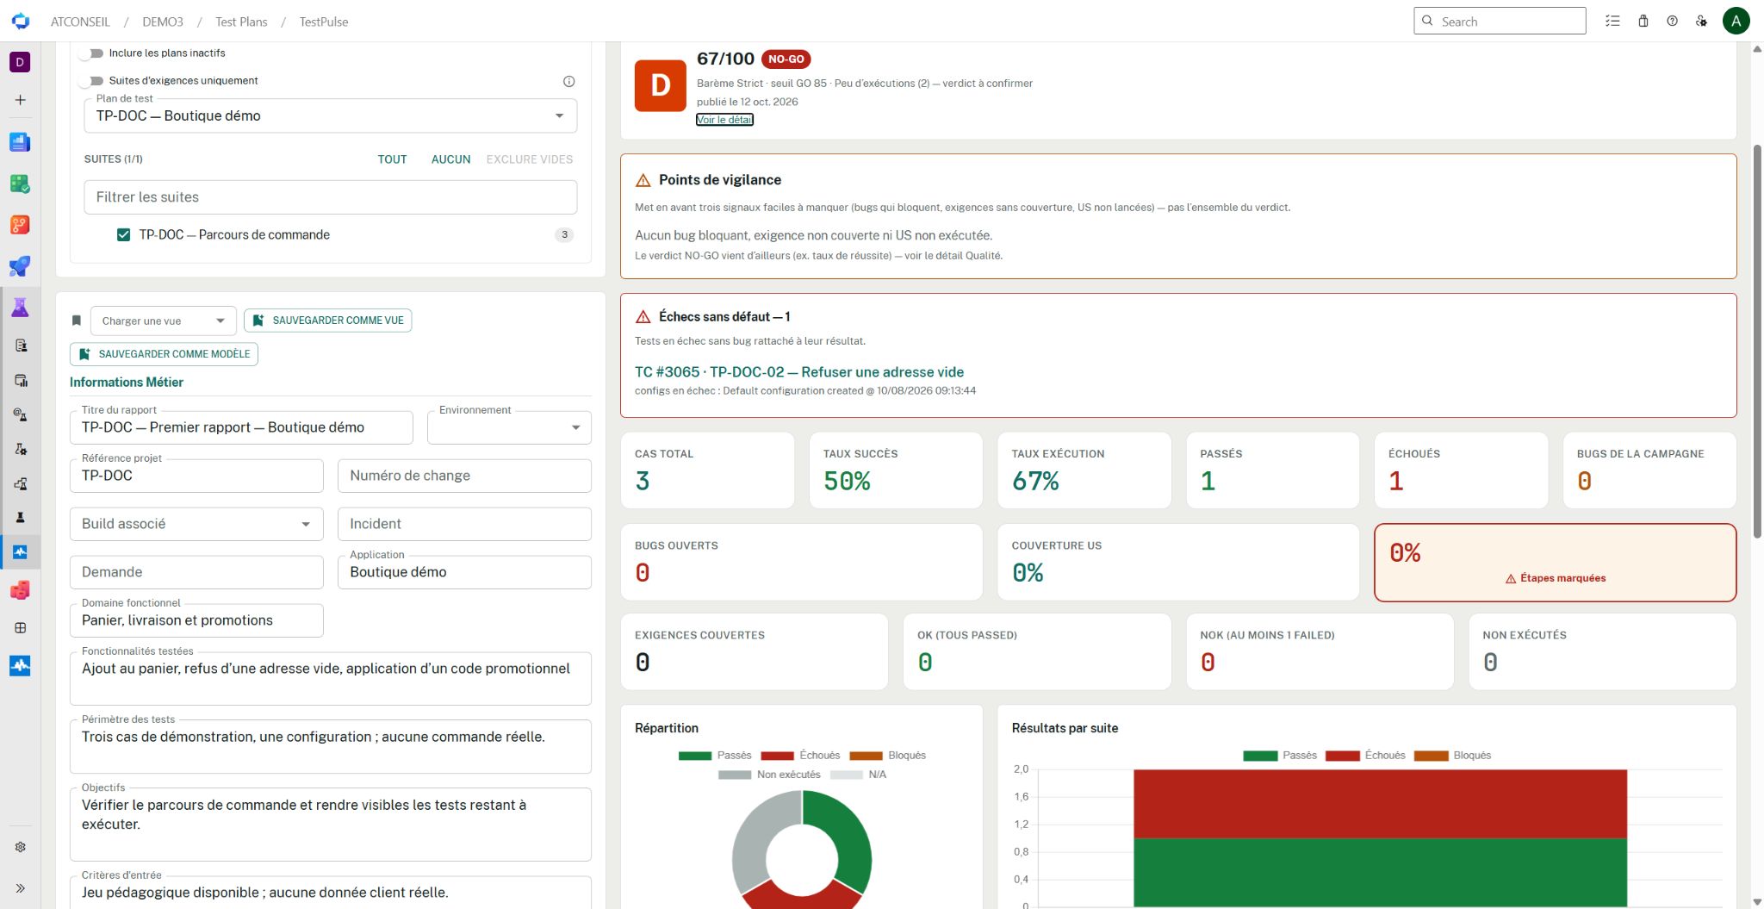The width and height of the screenshot is (1764, 909).
Task: Click the plus icon to add new item
Action: pyautogui.click(x=20, y=100)
